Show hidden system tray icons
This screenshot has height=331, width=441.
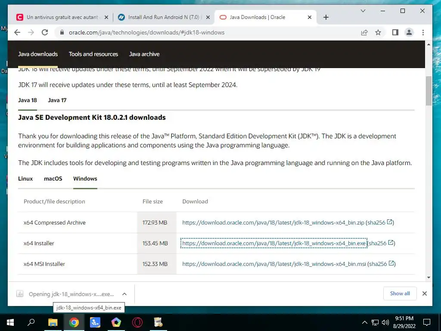[x=364, y=322]
